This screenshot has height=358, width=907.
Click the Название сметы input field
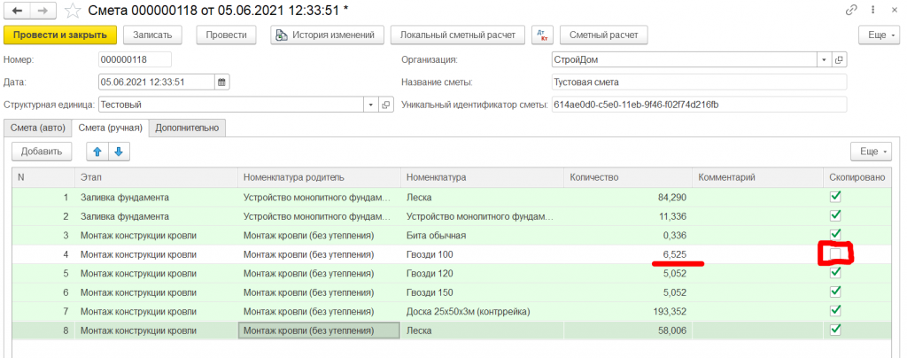(x=698, y=82)
